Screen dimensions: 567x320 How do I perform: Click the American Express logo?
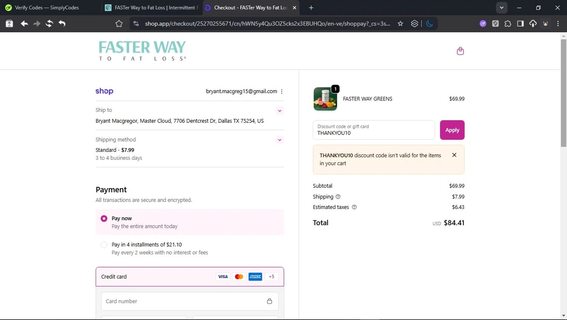pyautogui.click(x=255, y=277)
